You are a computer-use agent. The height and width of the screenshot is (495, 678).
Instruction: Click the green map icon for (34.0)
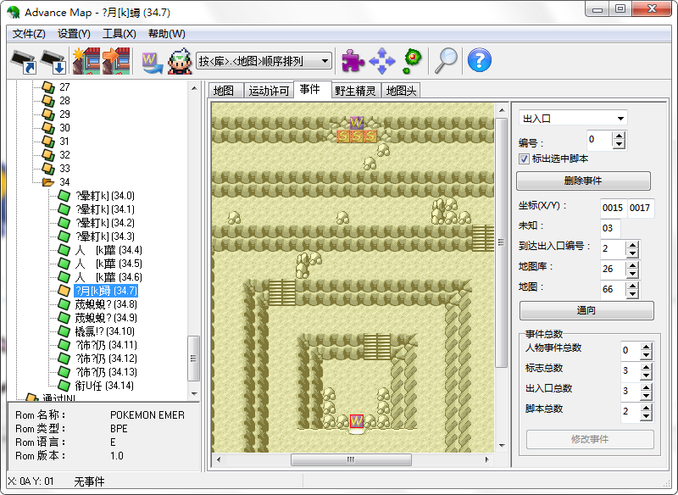pyautogui.click(x=64, y=196)
